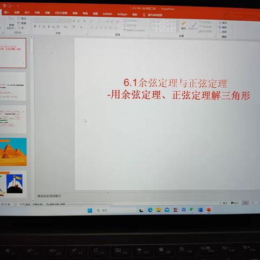The height and width of the screenshot is (260, 260).
Task: Click the 替换 replace button
Action: click(x=223, y=27)
